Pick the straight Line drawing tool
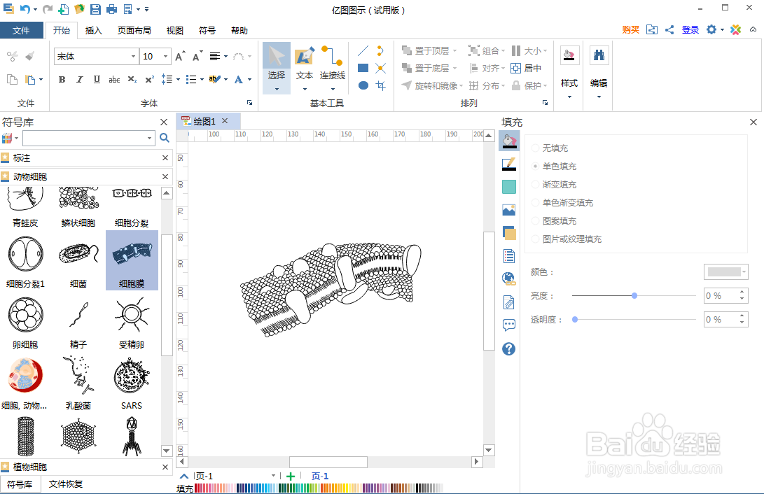This screenshot has height=494, width=764. click(x=363, y=50)
